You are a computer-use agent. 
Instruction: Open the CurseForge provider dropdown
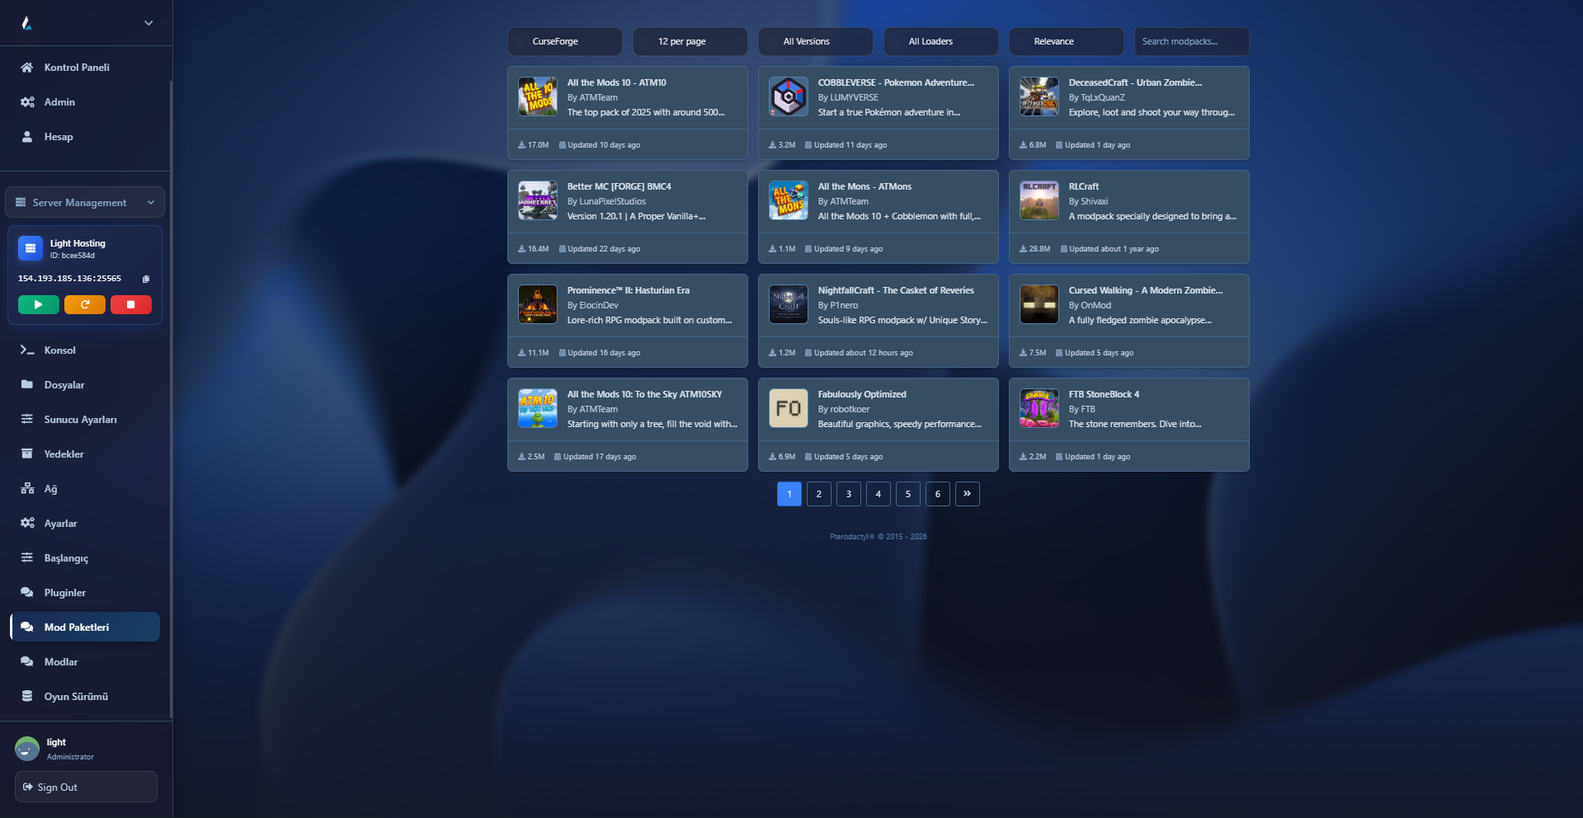tap(565, 41)
